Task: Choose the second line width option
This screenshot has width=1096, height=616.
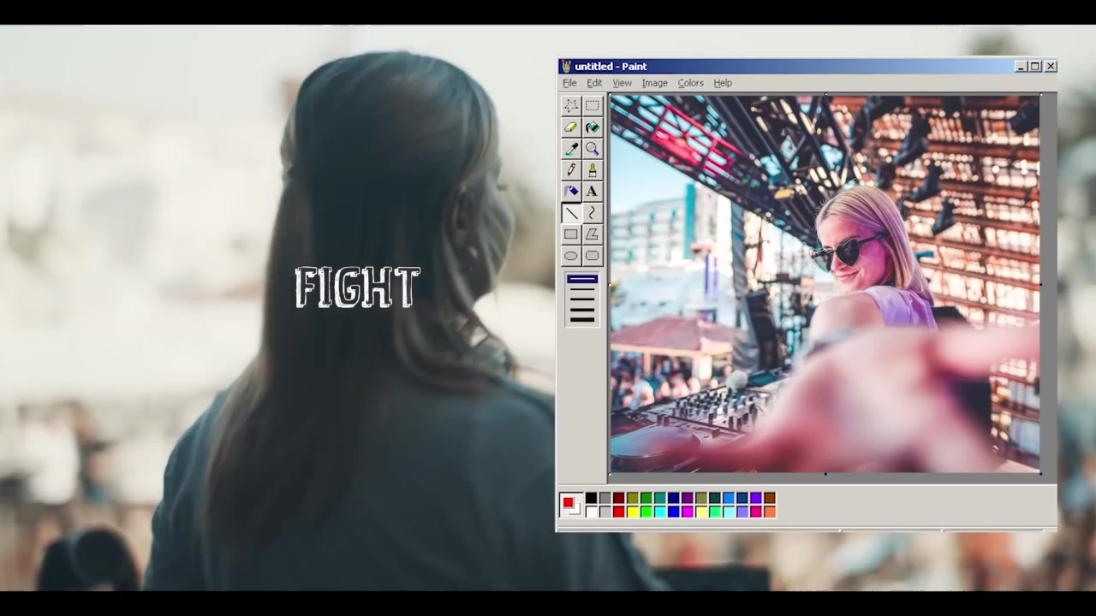Action: (x=582, y=290)
